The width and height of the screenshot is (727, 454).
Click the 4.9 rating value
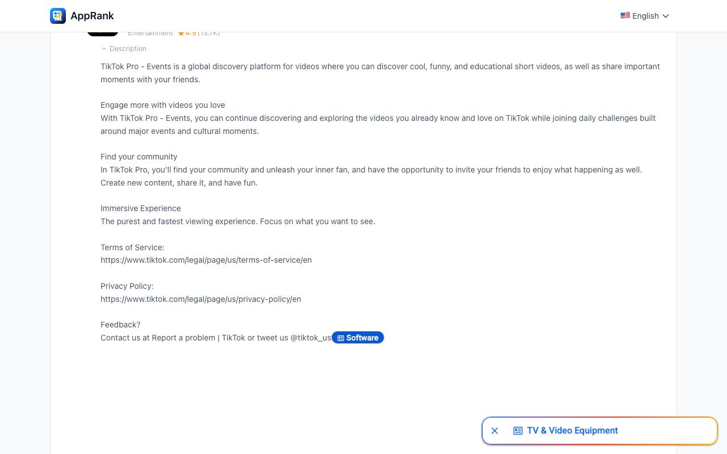point(191,33)
